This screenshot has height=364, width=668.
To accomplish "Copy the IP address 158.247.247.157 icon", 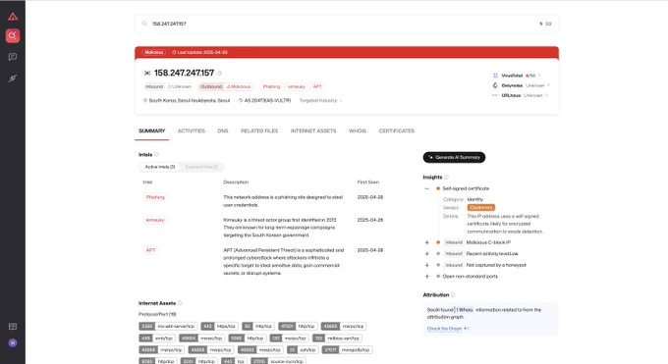I will (220, 74).
